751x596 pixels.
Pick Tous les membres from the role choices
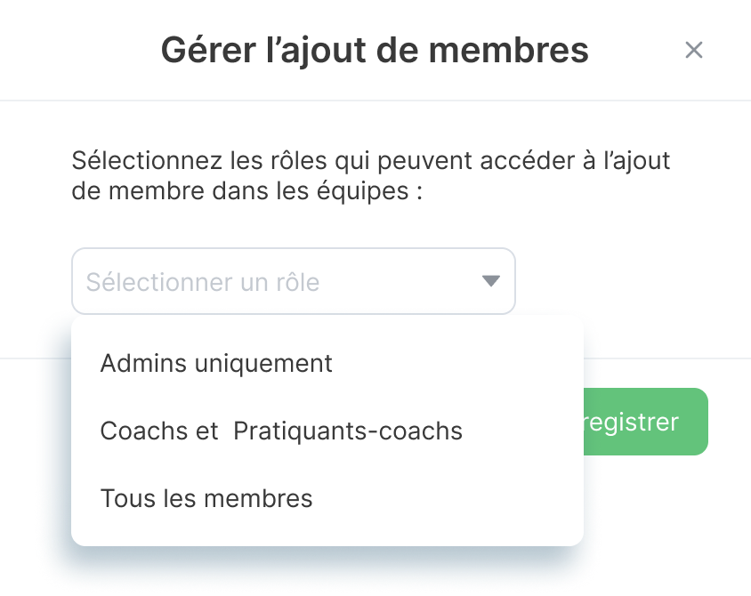(207, 498)
